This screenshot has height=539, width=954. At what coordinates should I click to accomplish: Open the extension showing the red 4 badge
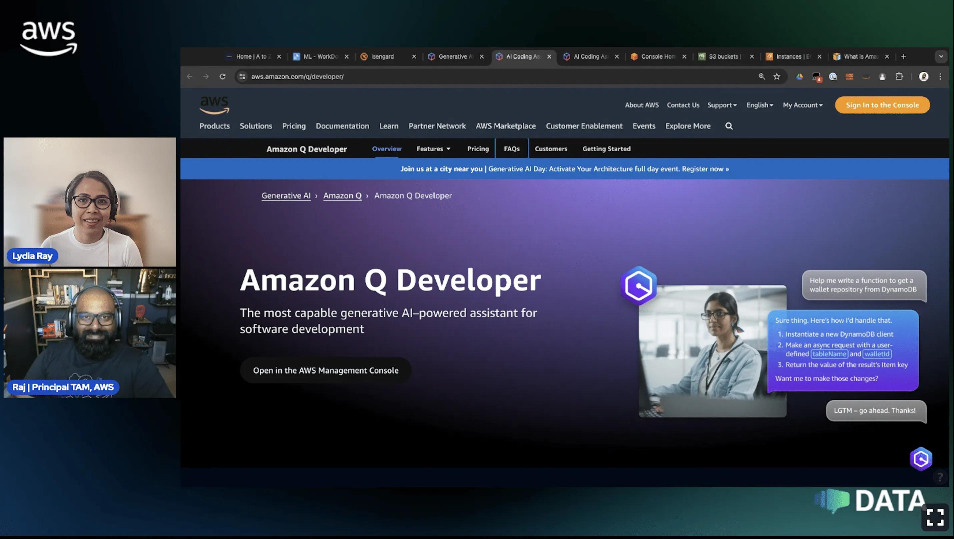click(817, 77)
